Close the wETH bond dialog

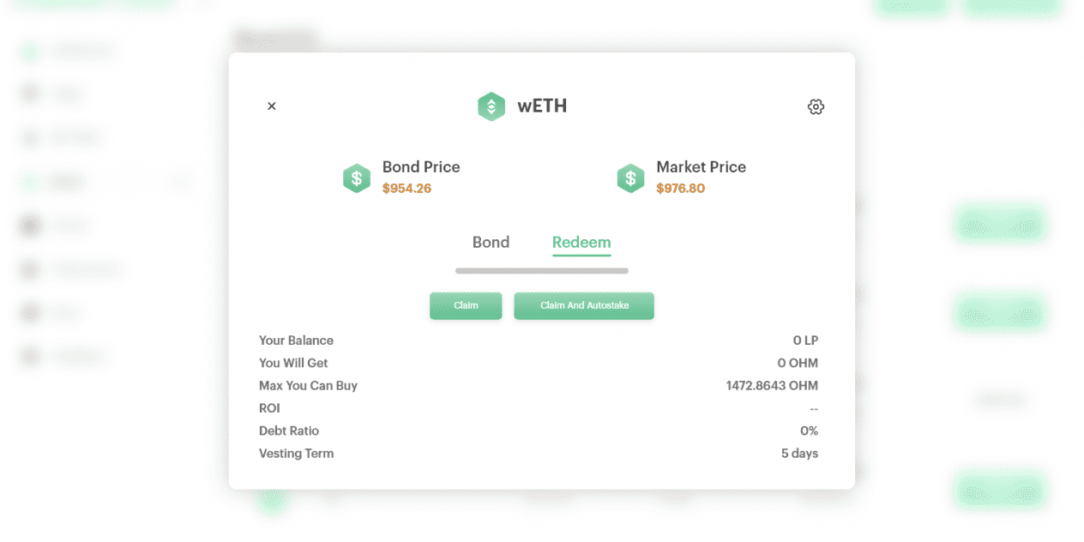pyautogui.click(x=272, y=106)
